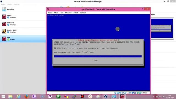Select the running vps virtual machine
Viewport: 176px width, 99px height.
click(23, 38)
